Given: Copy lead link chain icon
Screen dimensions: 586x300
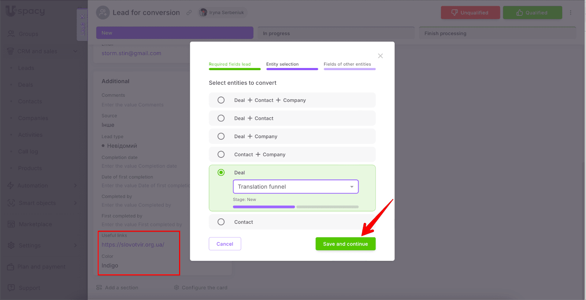Looking at the screenshot, I should pos(189,12).
